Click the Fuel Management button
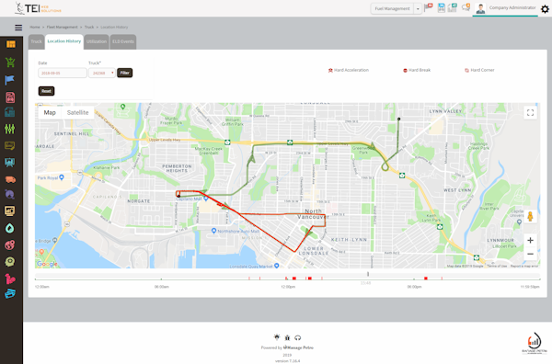Viewport: 552px width, 364px height. point(392,9)
